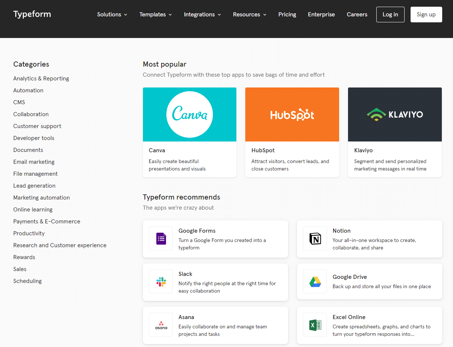Click 'Notify the right people' description
453x347 pixels.
[227, 287]
